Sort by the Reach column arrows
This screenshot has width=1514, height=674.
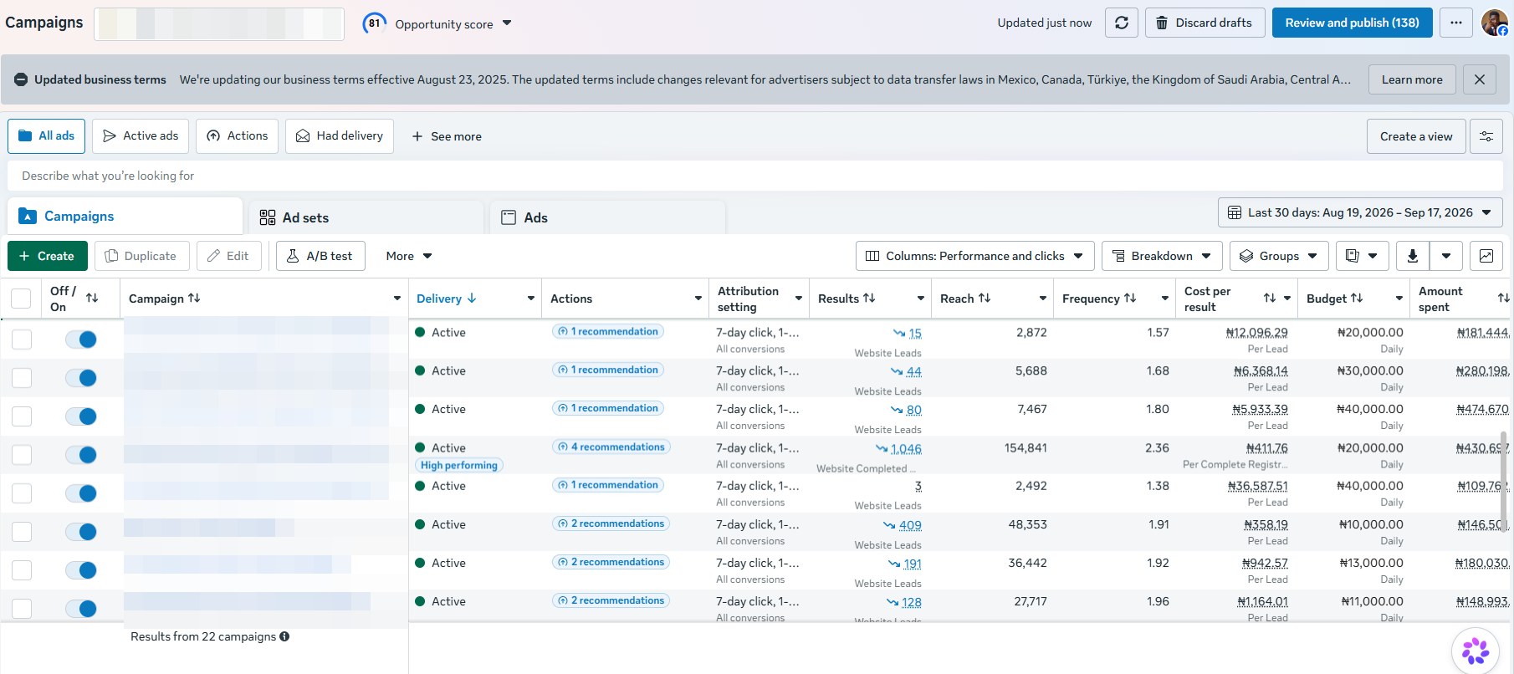point(985,298)
